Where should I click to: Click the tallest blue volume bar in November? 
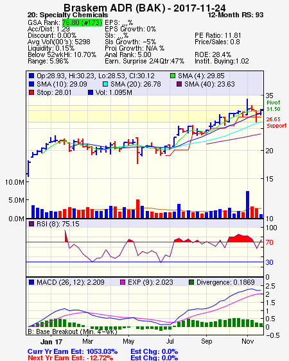(247, 205)
